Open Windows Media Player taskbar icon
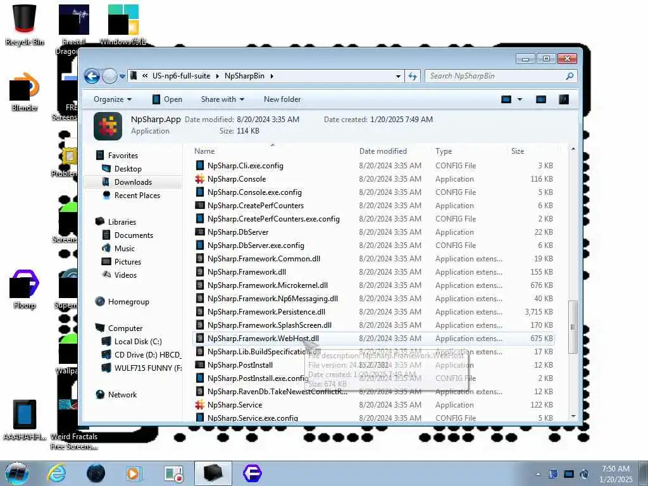Viewport: 648px width, 486px height. [x=133, y=473]
